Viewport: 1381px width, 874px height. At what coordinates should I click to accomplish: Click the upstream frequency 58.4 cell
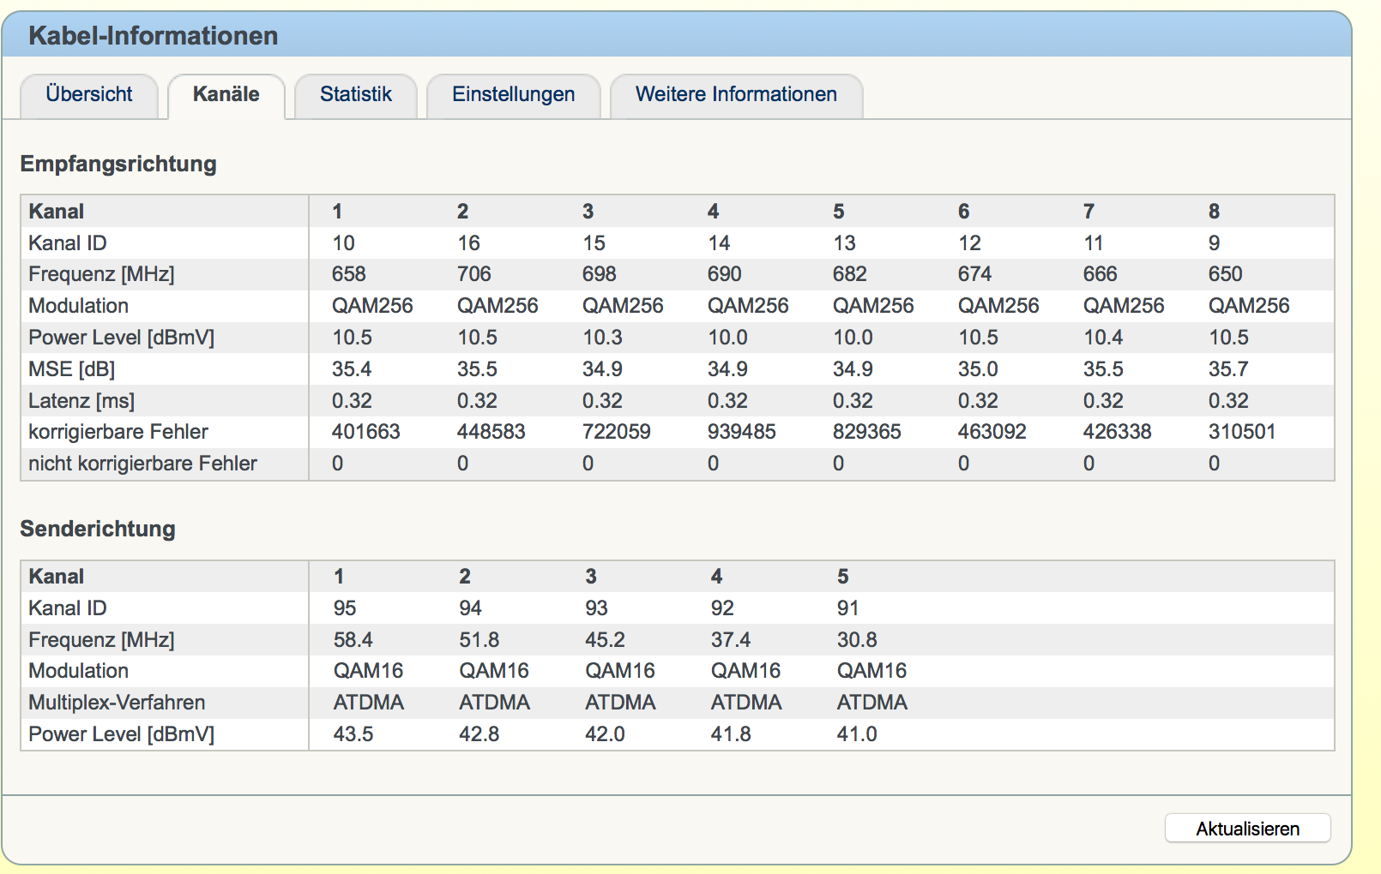[x=353, y=640]
